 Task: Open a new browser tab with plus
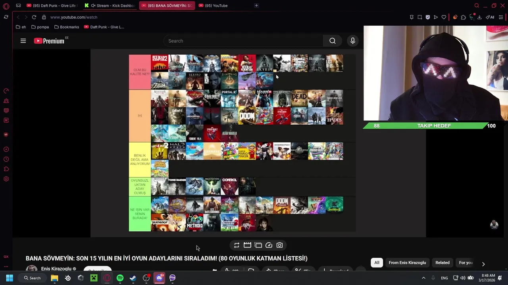[256, 6]
